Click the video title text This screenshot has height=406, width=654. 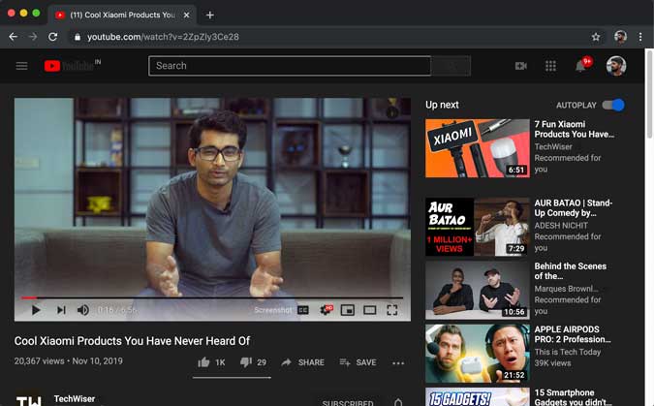132,341
